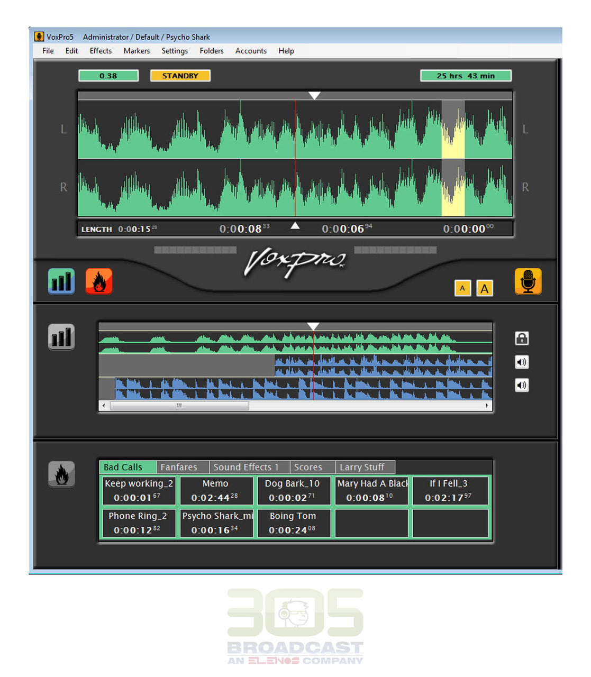Click the multitrack scrollbar right arrow
This screenshot has width=591, height=677.
click(x=487, y=406)
